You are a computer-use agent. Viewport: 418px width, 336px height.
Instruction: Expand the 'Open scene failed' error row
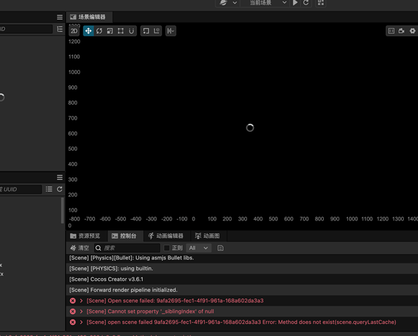pos(81,300)
